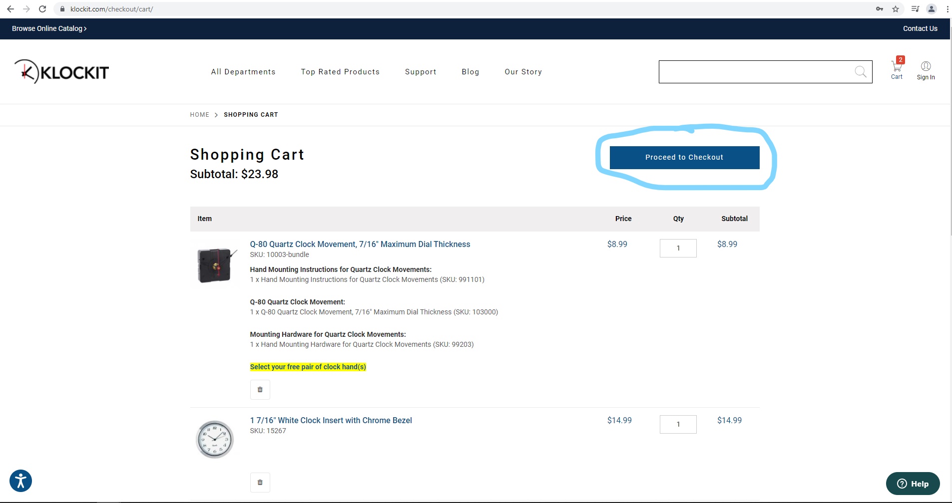952x503 pixels.
Task: Click the Hand Mounting Instructions SKU 991101 line
Action: pyautogui.click(x=367, y=279)
